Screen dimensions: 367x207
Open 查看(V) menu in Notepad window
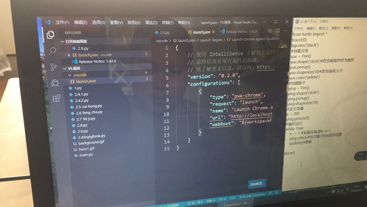(x=336, y=28)
